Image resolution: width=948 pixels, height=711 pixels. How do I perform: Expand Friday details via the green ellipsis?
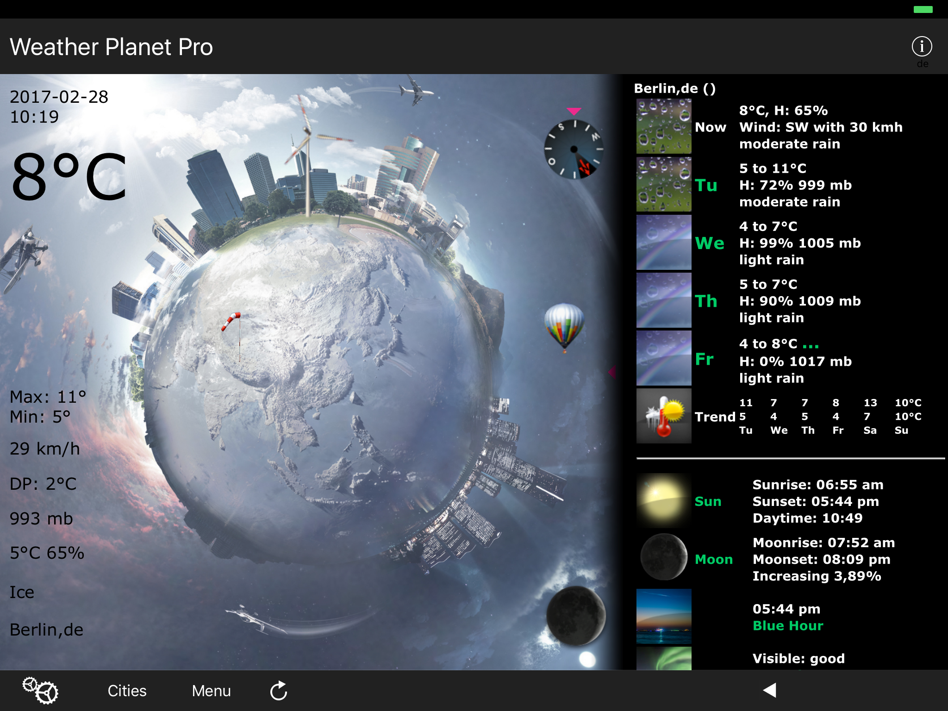(810, 346)
